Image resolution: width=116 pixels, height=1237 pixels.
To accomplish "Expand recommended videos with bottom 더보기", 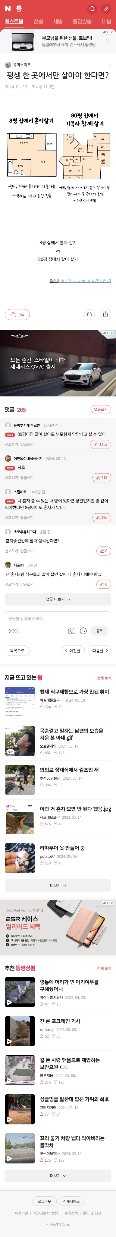I will pyautogui.click(x=58, y=1176).
